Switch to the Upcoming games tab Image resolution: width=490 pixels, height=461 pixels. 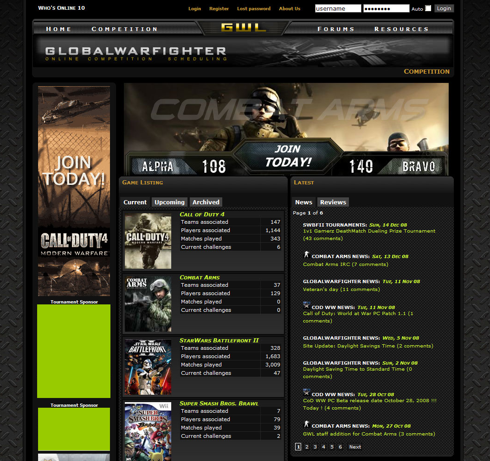[169, 202]
